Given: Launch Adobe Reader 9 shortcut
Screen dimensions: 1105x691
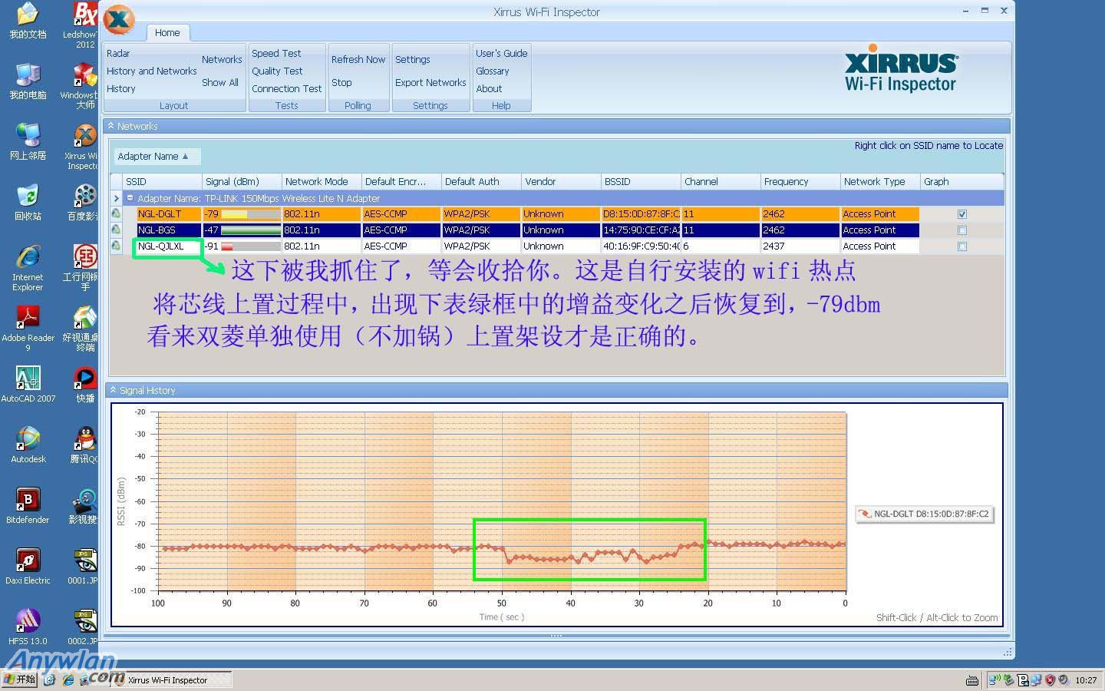Looking at the screenshot, I should tap(28, 329).
